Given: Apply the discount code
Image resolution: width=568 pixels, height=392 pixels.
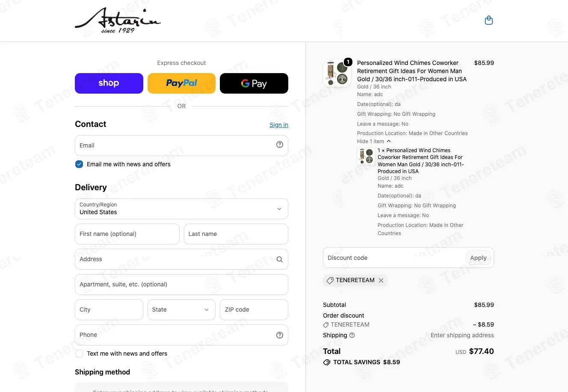Looking at the screenshot, I should tap(478, 258).
